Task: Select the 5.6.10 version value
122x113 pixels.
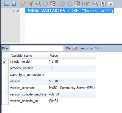Action: (x=72, y=81)
